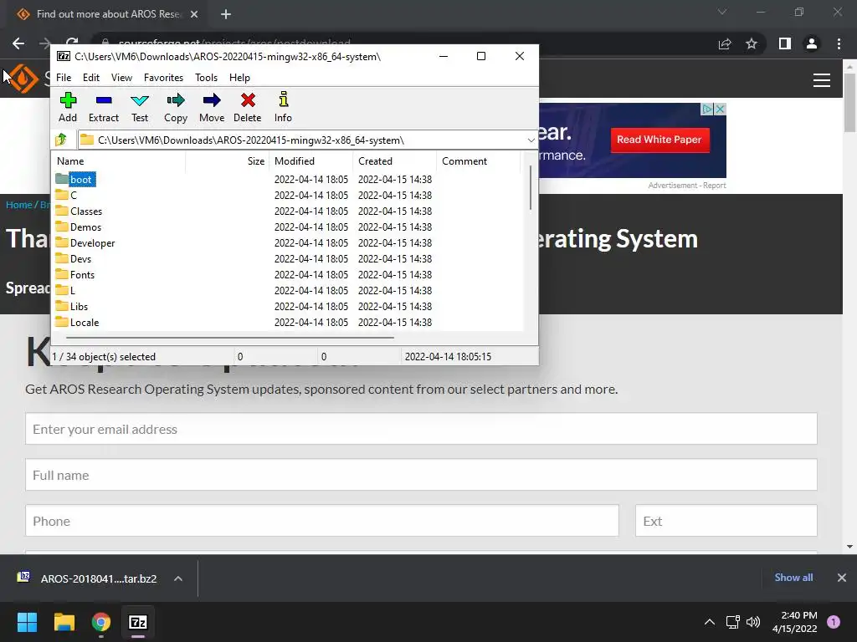This screenshot has width=857, height=642.
Task: Expand options for downloaded AROS tar.bz2
Action: 178,578
